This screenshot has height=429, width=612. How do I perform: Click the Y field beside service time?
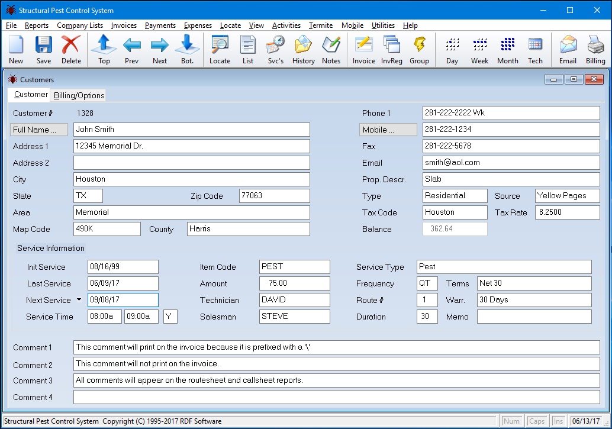click(x=170, y=317)
